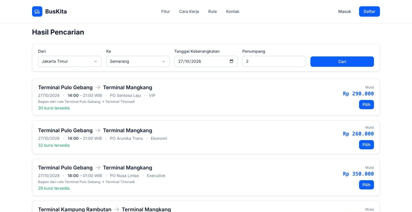Choose Pilih for PO Arunika Trans trip
Image resolution: width=412 pixels, height=212 pixels.
[x=367, y=145]
